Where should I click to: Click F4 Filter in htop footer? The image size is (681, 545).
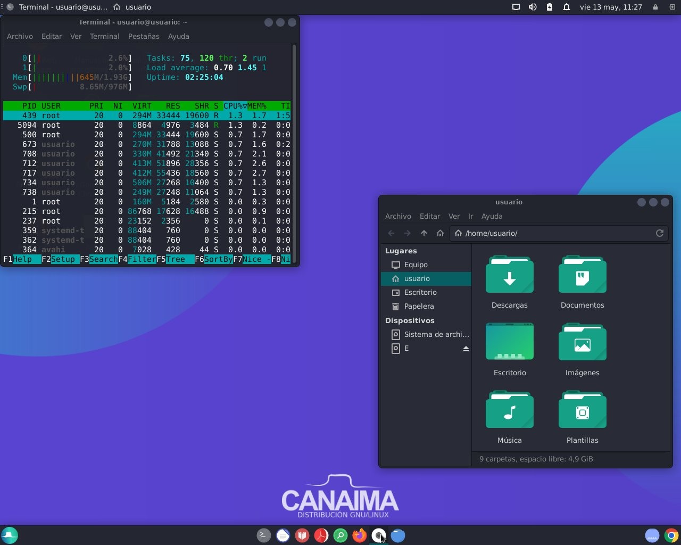pyautogui.click(x=137, y=259)
